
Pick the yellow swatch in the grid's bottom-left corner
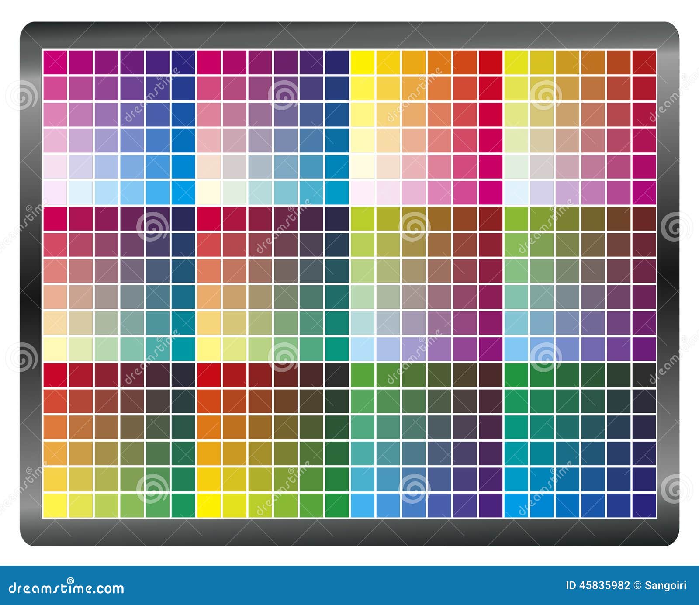(55, 505)
